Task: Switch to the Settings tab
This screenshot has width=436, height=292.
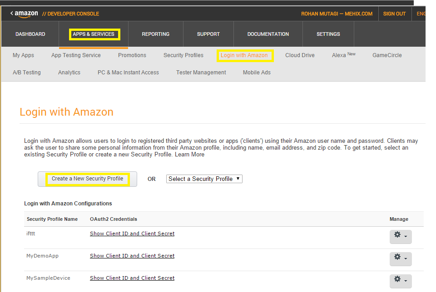Action: pos(328,34)
